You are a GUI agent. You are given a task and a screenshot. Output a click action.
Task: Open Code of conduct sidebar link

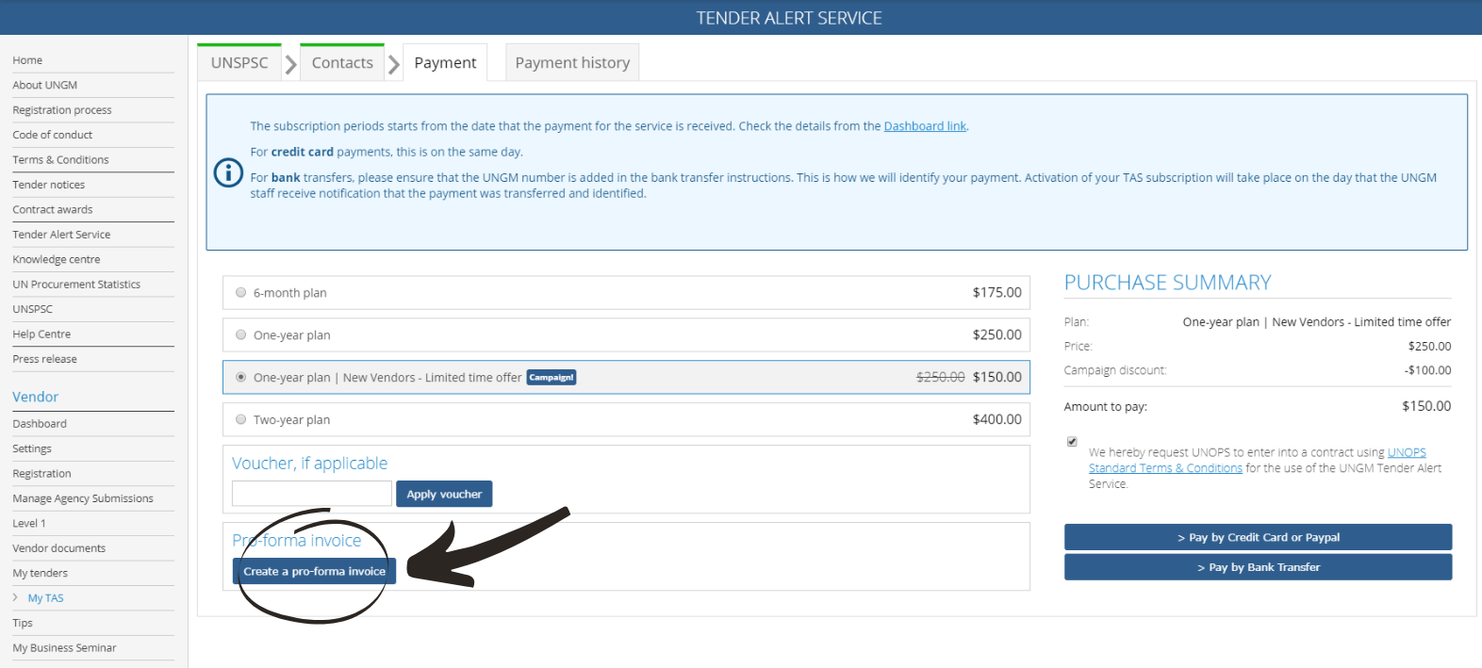53,135
